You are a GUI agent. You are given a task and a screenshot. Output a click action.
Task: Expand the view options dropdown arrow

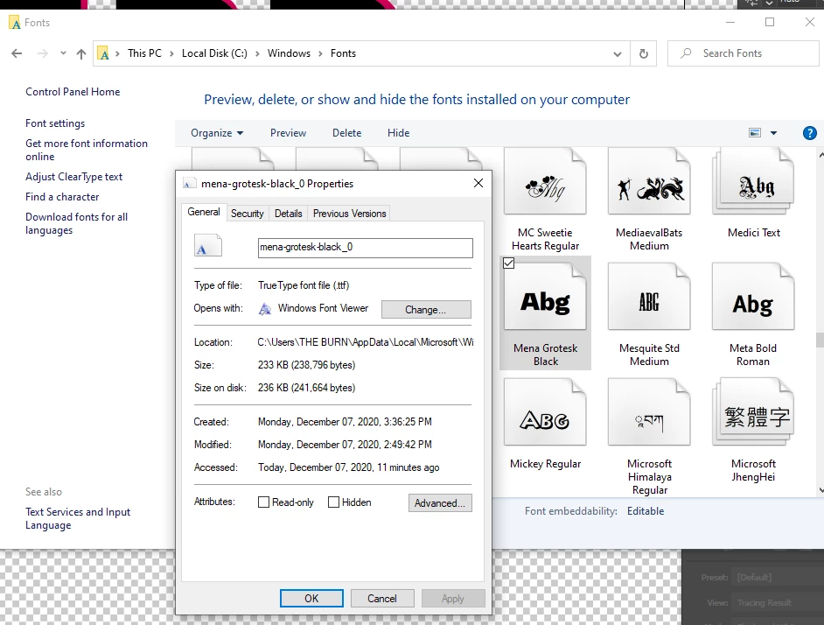point(773,133)
